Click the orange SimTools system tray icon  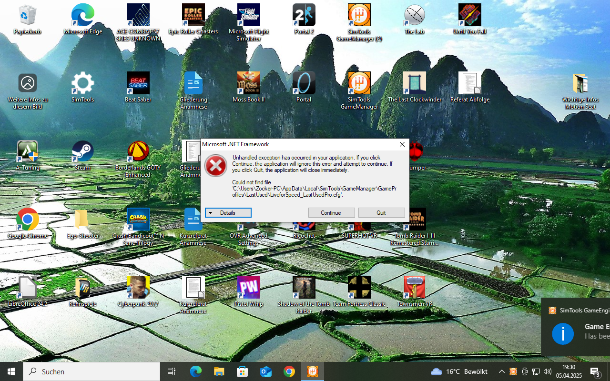(513, 371)
